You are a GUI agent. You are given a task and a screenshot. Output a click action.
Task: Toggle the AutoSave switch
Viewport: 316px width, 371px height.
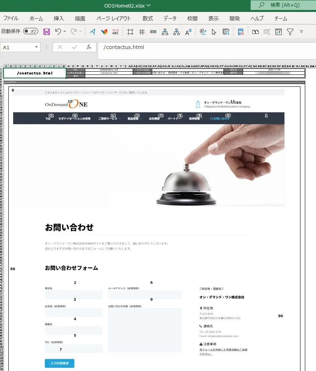(x=31, y=31)
